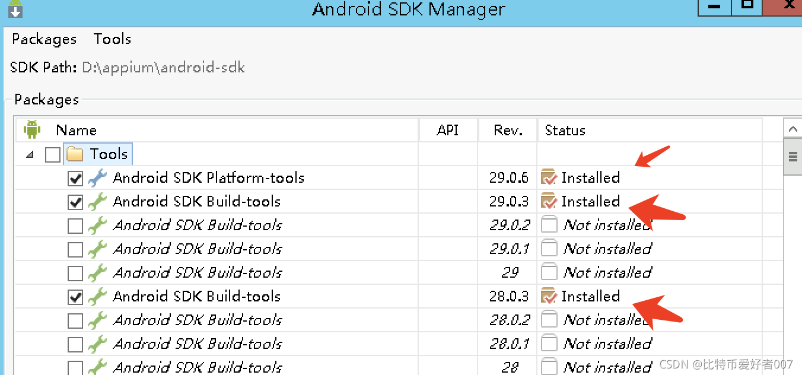Image resolution: width=802 pixels, height=375 pixels.
Task: Click the scrollbar up arrow
Action: (x=793, y=128)
